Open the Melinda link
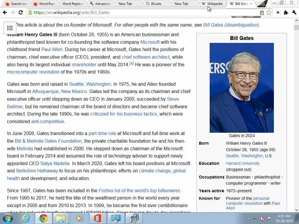Viewport: 299px width, 224px height. point(25,148)
